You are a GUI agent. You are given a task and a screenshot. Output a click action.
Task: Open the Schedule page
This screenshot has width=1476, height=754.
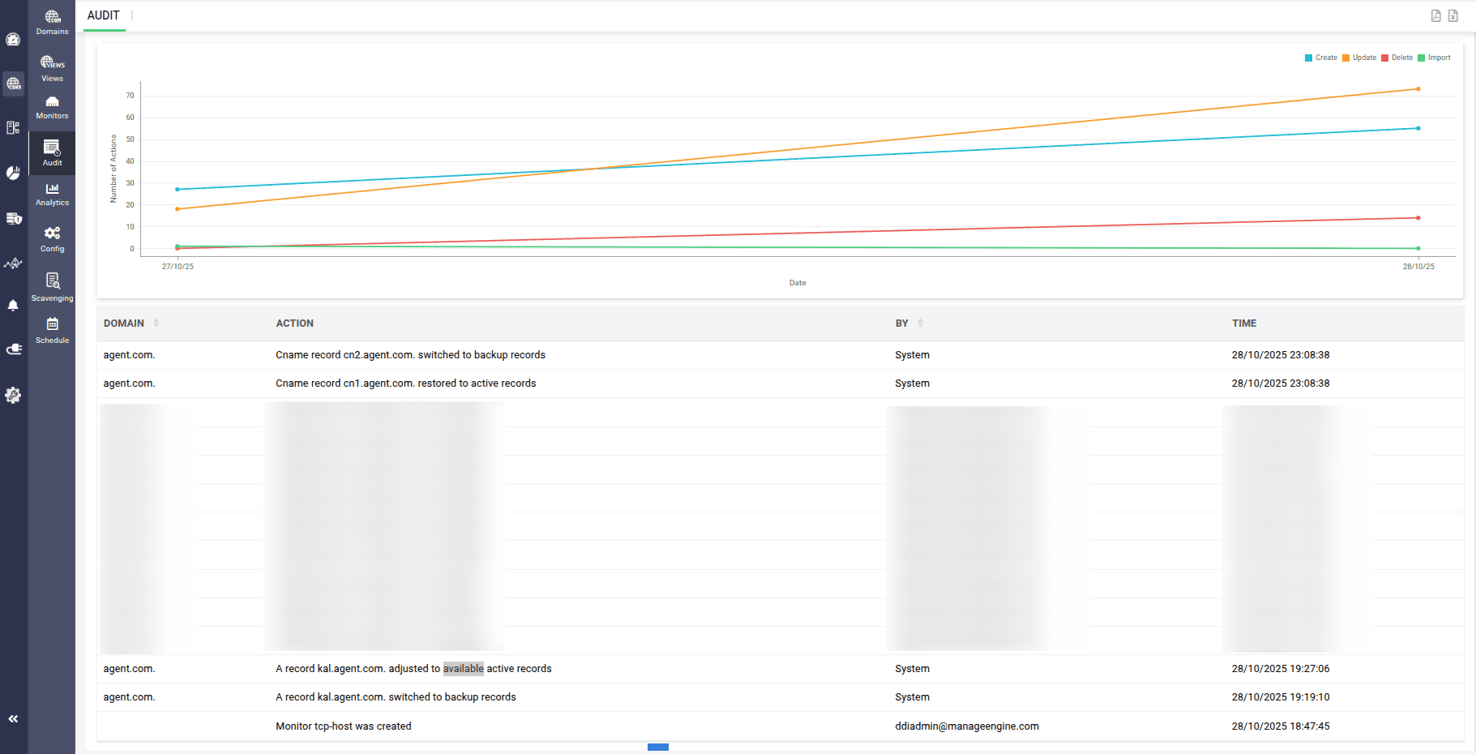point(52,330)
